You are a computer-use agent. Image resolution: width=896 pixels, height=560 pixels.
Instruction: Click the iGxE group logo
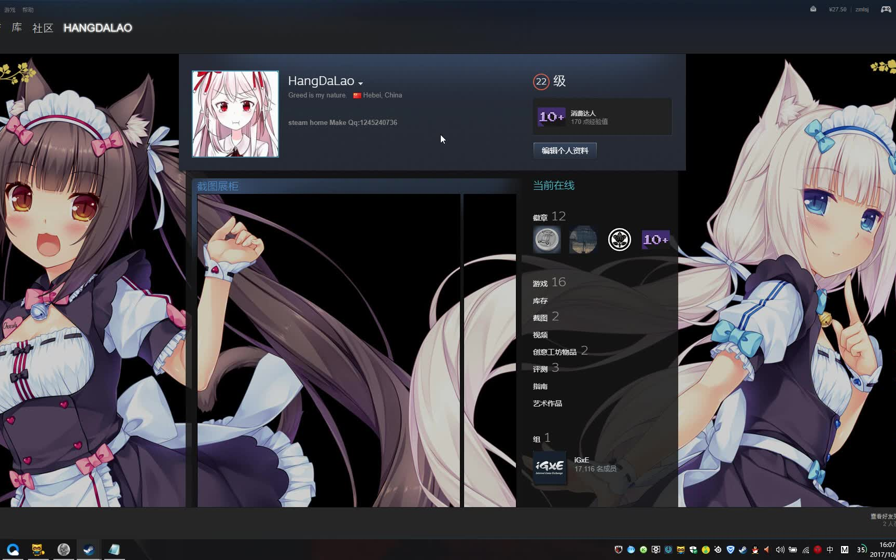coord(550,467)
